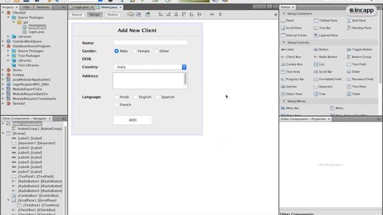Switch to Source view
The width and height of the screenshot is (383, 215).
[x=77, y=14]
